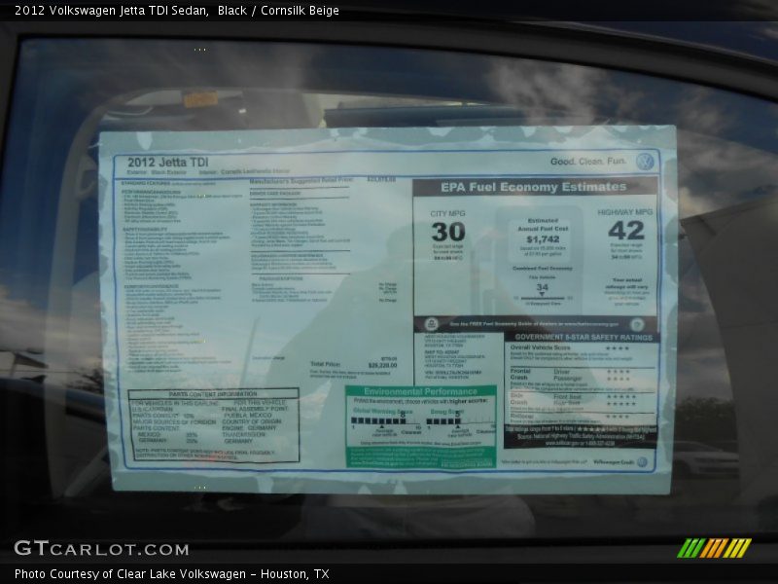Select the "CITY MPG" label

click(x=447, y=213)
